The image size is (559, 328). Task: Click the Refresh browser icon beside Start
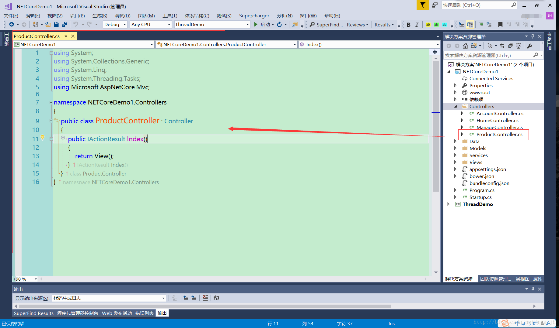click(279, 24)
